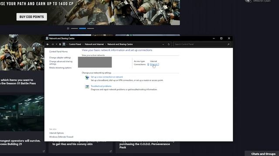Click the Network and Sharing Centre title icon
The image size is (279, 156).
click(47, 38)
